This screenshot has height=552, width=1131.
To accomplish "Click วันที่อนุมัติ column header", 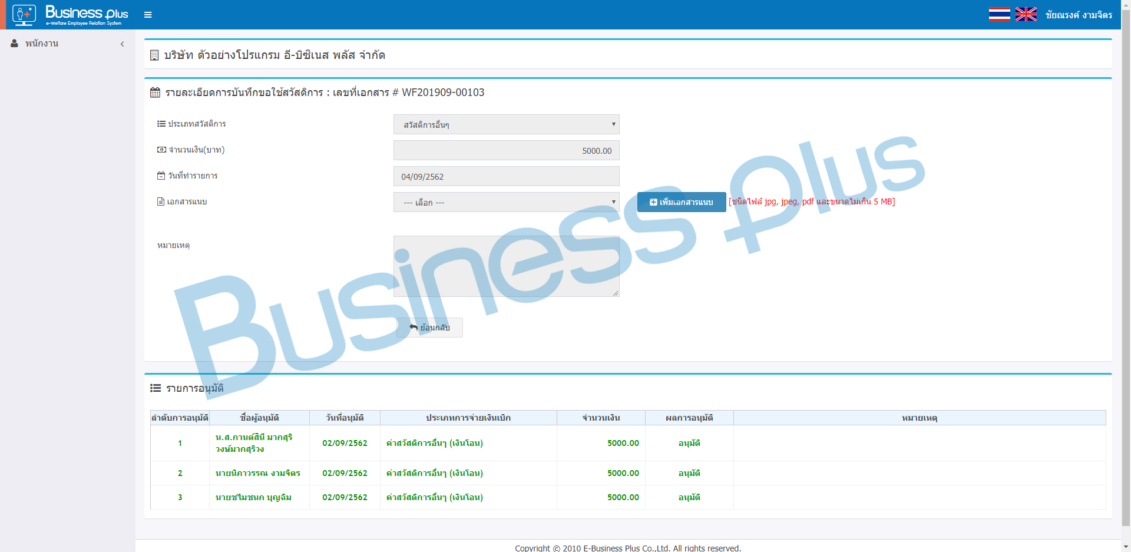I will (x=345, y=418).
